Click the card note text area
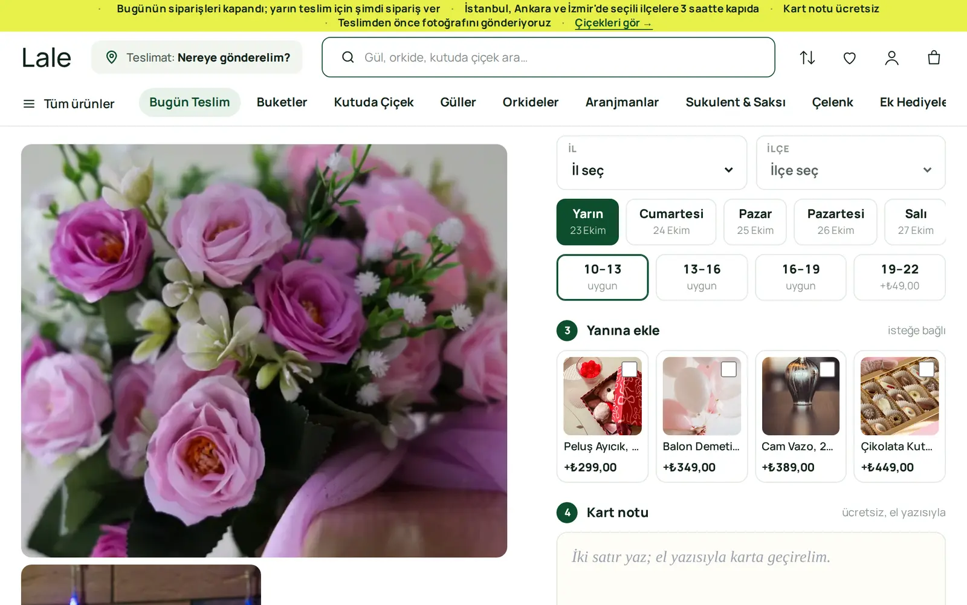Image resolution: width=967 pixels, height=605 pixels. pyautogui.click(x=751, y=568)
